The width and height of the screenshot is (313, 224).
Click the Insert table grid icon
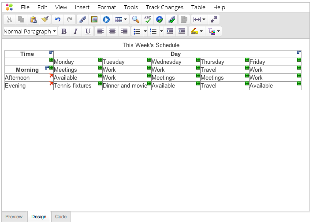coord(119,19)
